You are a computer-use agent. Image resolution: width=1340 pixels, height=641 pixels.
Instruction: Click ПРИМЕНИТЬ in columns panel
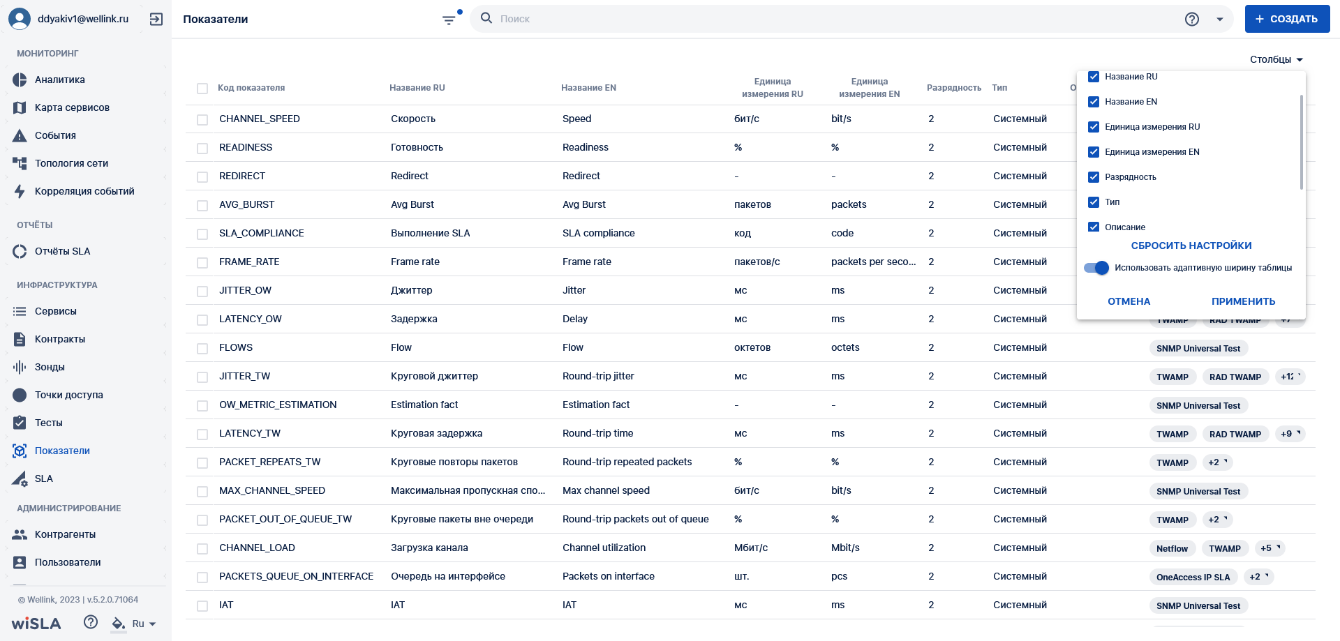pyautogui.click(x=1243, y=301)
